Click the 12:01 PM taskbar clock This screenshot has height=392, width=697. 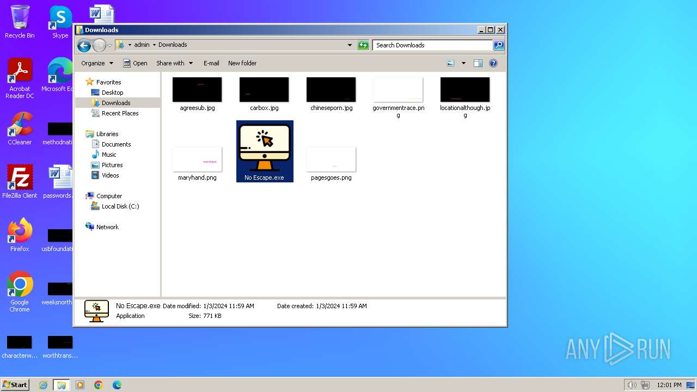click(x=669, y=385)
